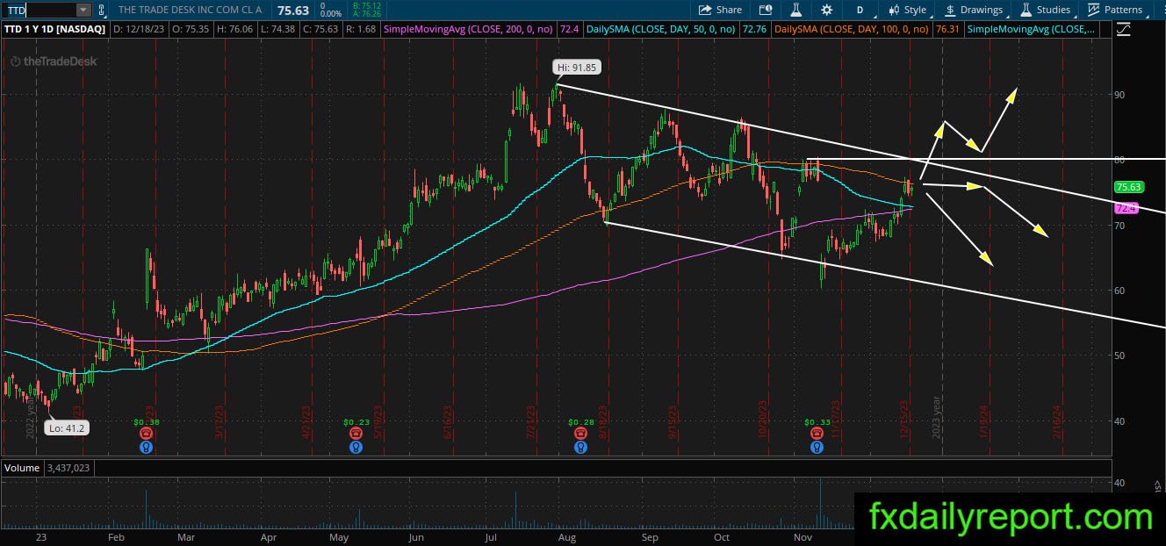This screenshot has height=546, width=1166.
Task: Open chart settings gear icon
Action: point(826,10)
